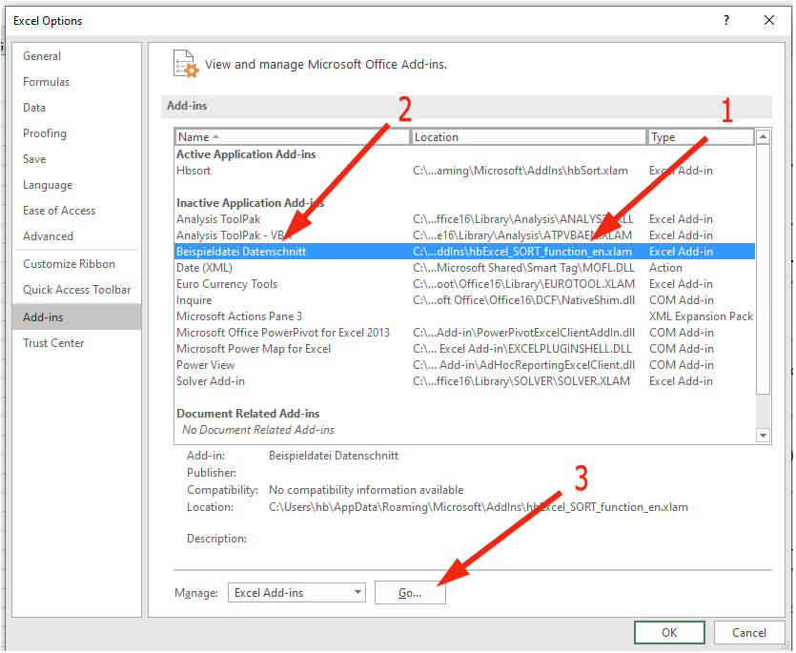796x653 pixels.
Task: Click the XML Expansion Pack type cell
Action: [x=701, y=316]
